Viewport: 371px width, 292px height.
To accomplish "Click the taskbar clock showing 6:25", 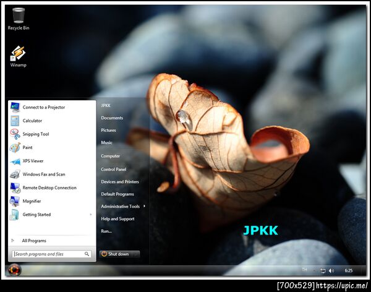I will pos(348,270).
